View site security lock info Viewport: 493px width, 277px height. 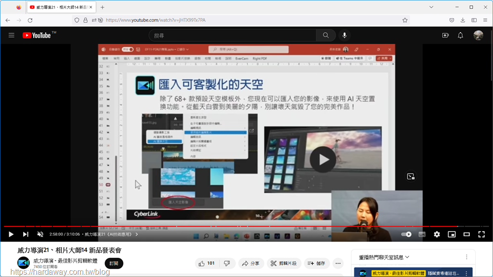tap(86, 20)
